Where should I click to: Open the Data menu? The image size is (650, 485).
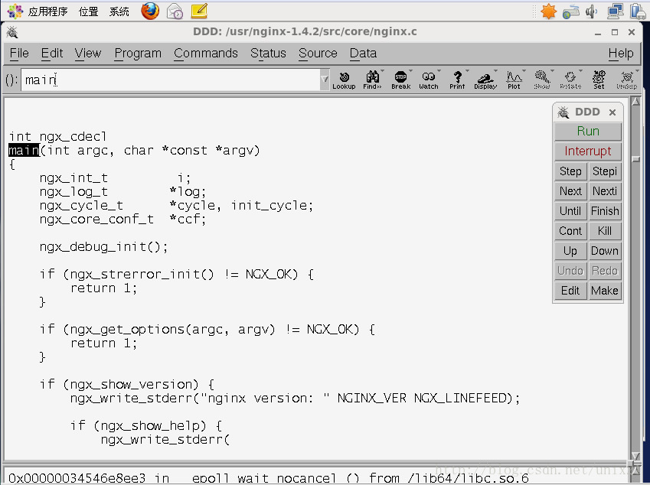363,54
